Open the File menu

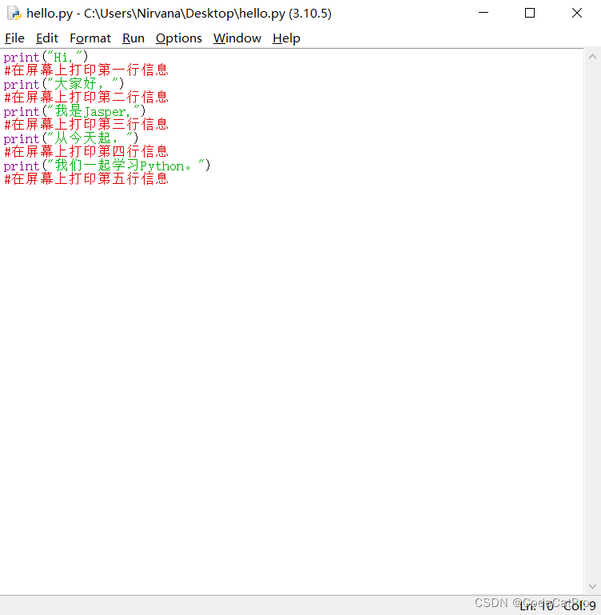(14, 38)
